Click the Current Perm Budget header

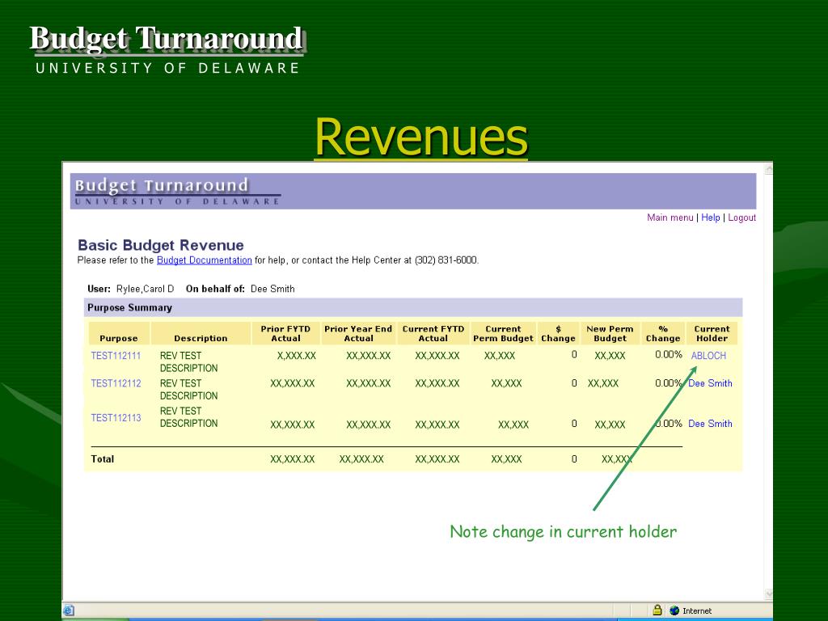point(503,334)
